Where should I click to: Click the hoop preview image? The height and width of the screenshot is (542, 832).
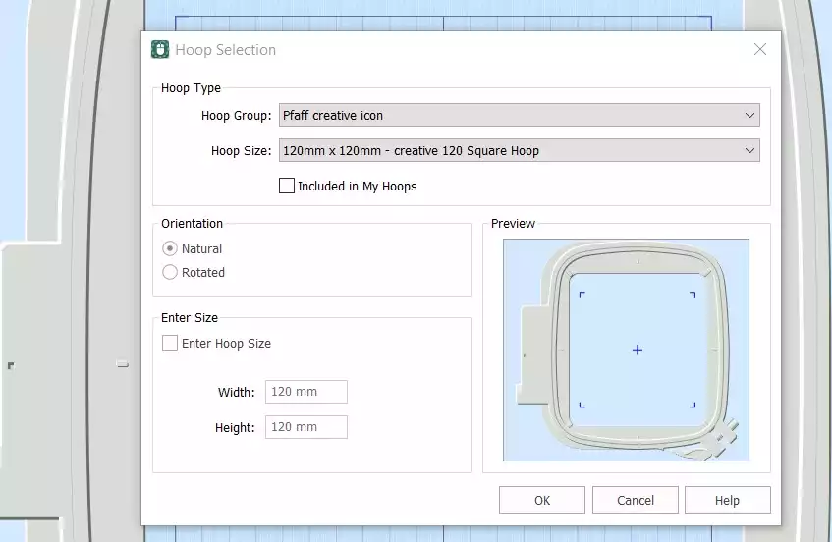click(626, 350)
